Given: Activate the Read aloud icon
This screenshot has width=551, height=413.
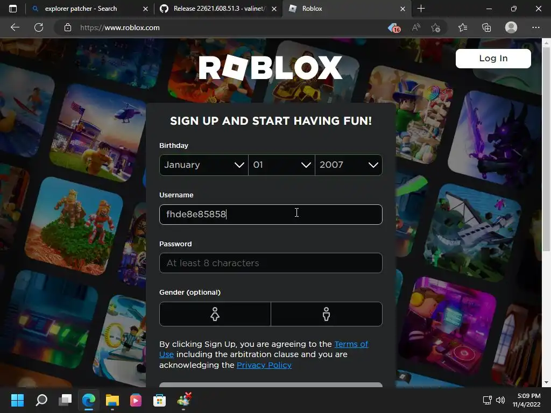Looking at the screenshot, I should pyautogui.click(x=416, y=27).
